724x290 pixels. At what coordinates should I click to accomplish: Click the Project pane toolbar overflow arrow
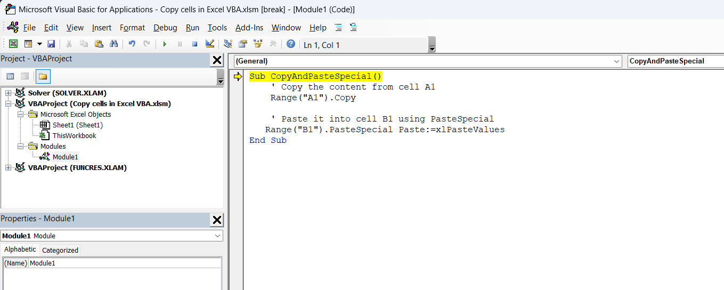[221, 77]
